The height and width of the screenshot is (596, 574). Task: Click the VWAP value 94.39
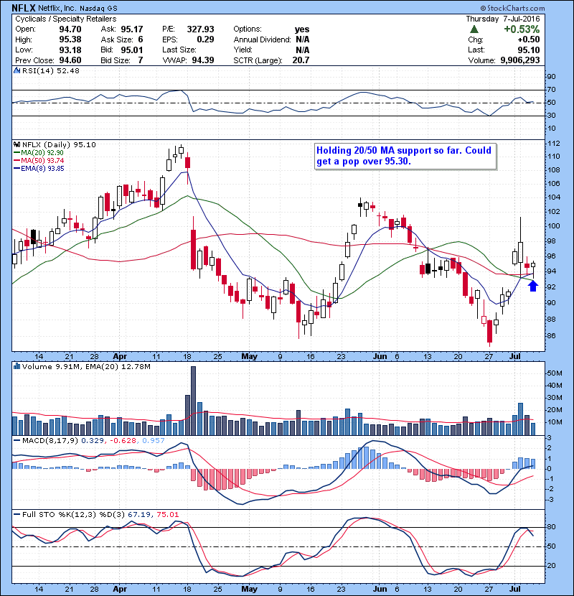tap(203, 60)
